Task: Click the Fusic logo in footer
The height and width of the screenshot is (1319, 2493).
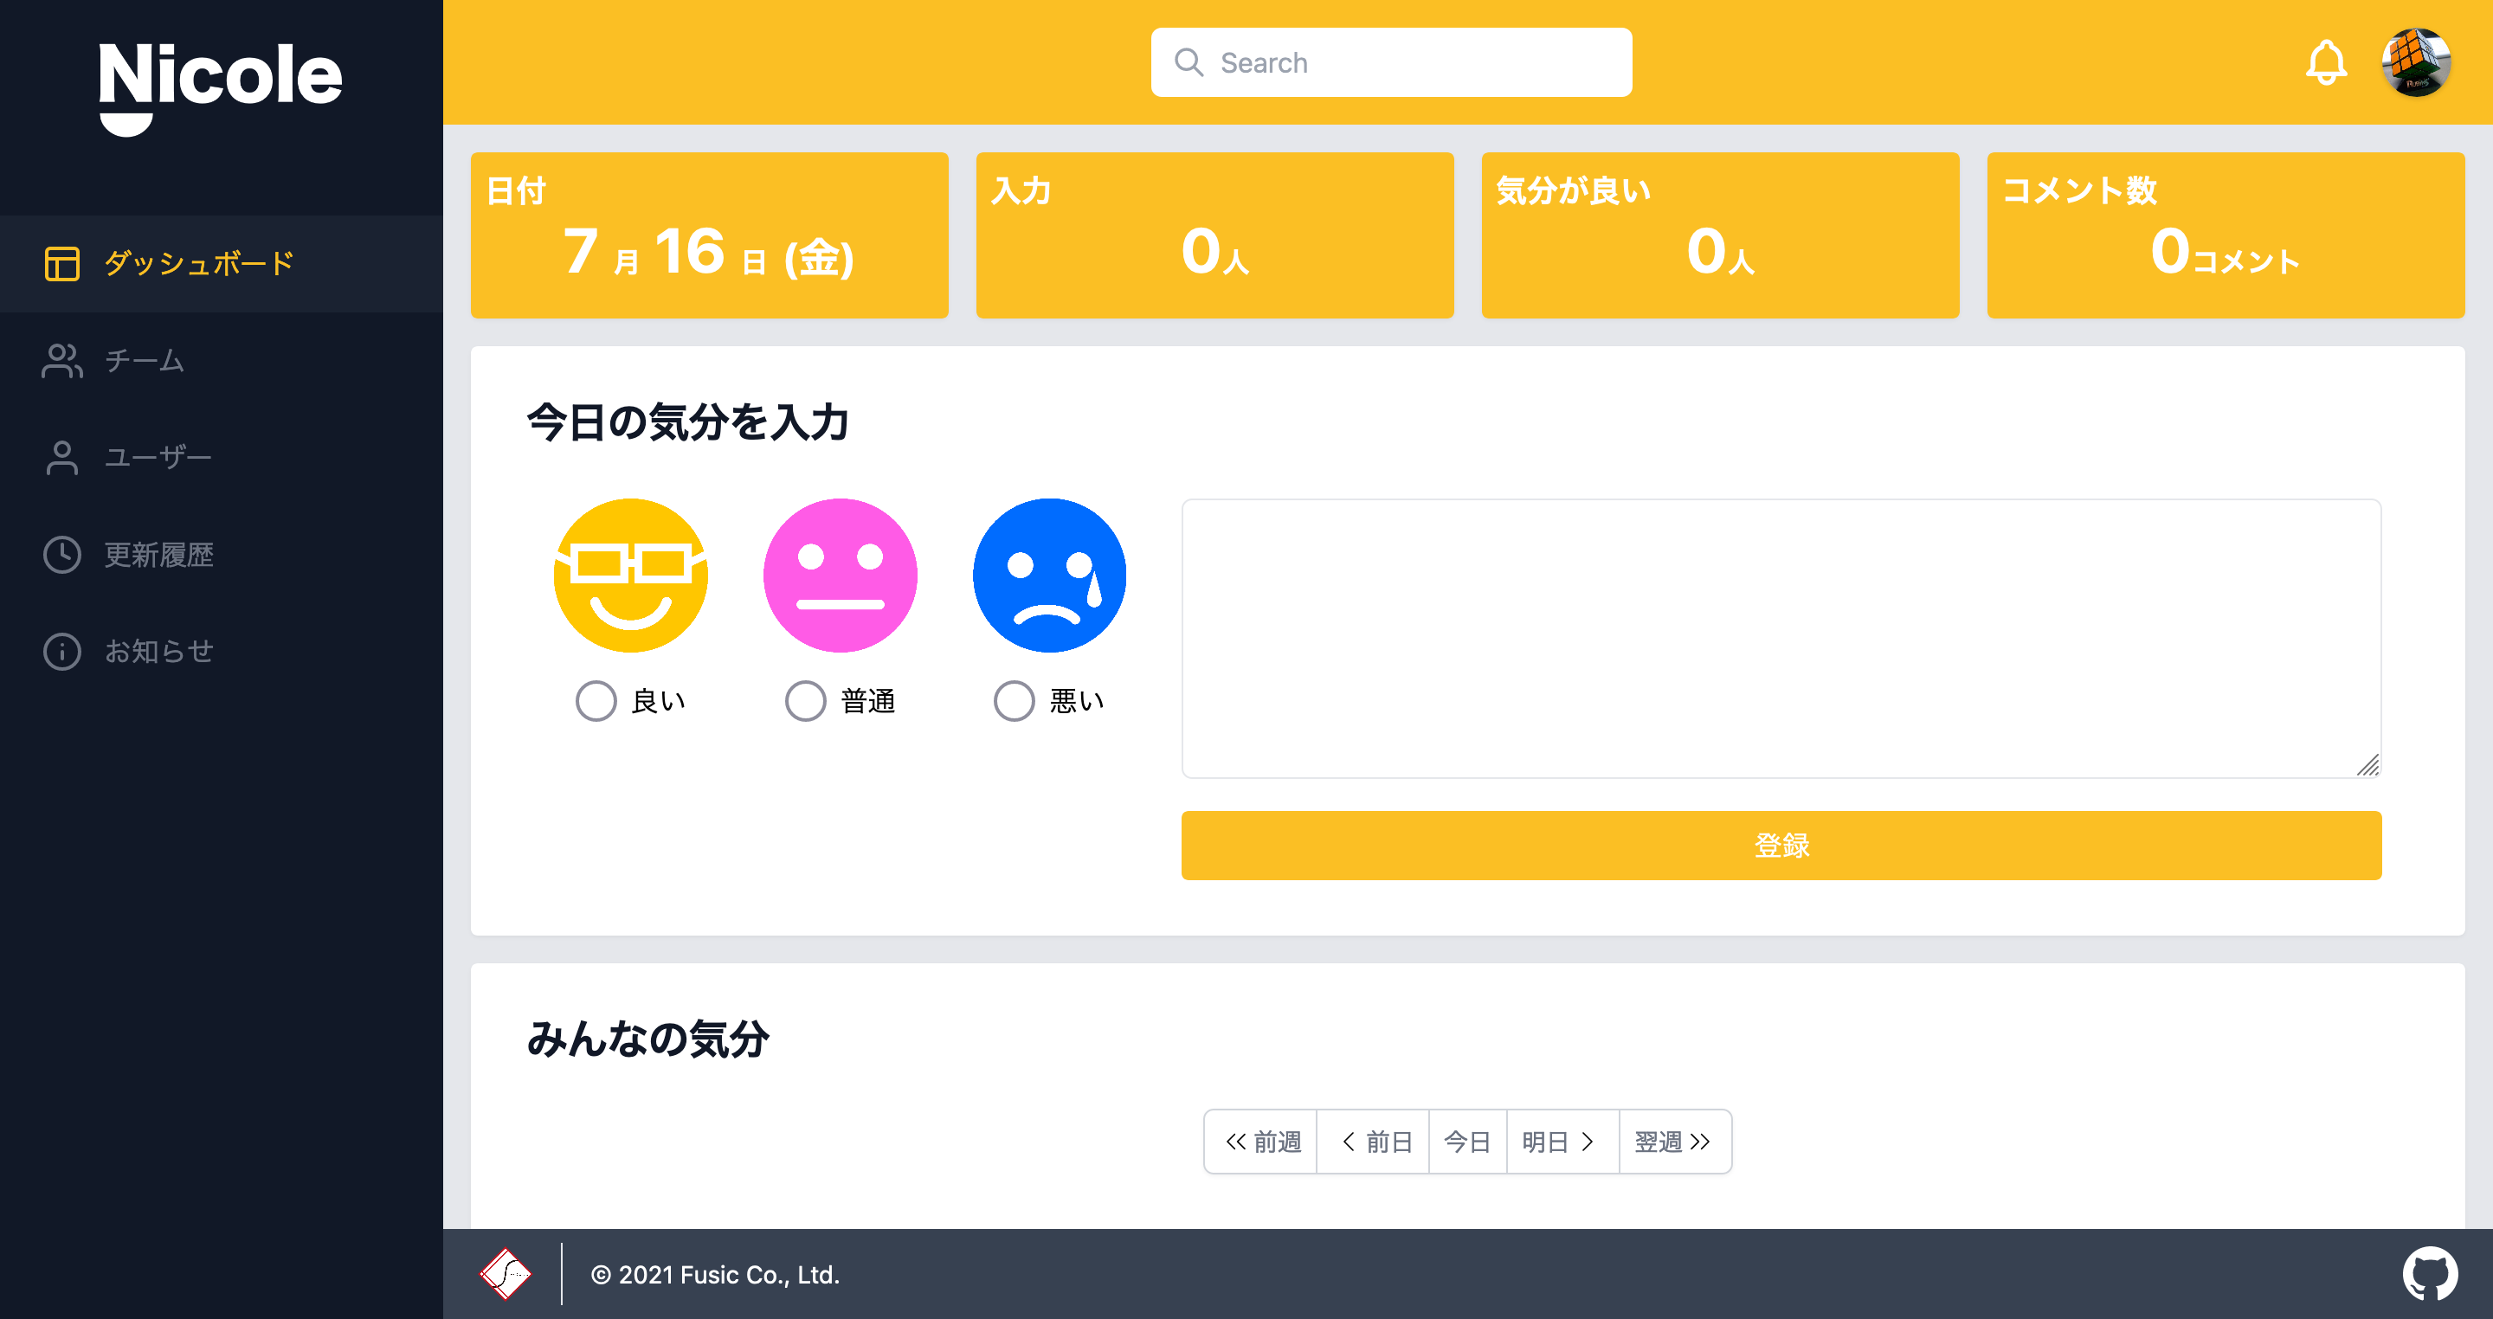Action: (x=506, y=1273)
